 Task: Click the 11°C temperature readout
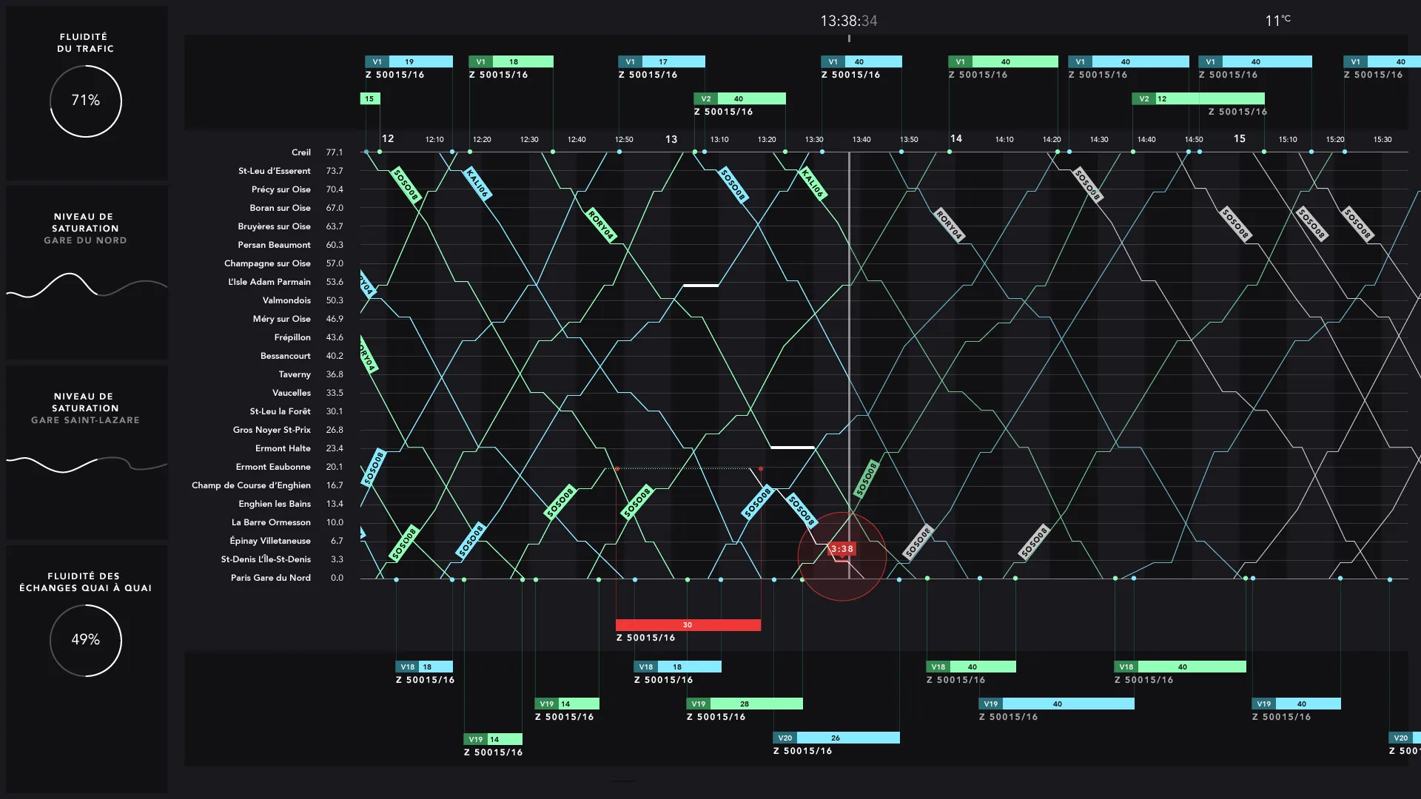pos(1277,21)
